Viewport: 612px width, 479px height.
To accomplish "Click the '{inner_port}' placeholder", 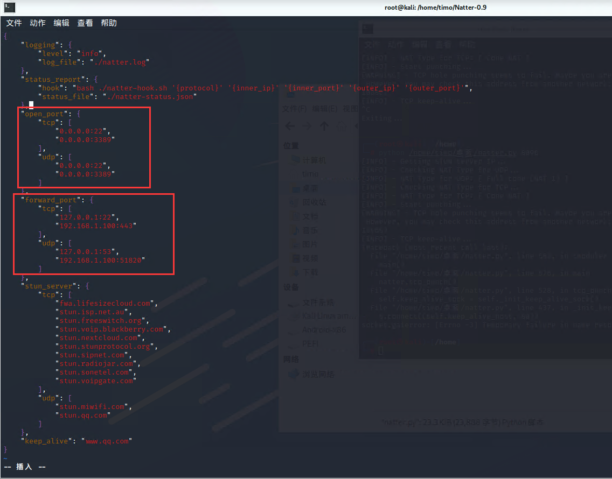I will [x=313, y=88].
